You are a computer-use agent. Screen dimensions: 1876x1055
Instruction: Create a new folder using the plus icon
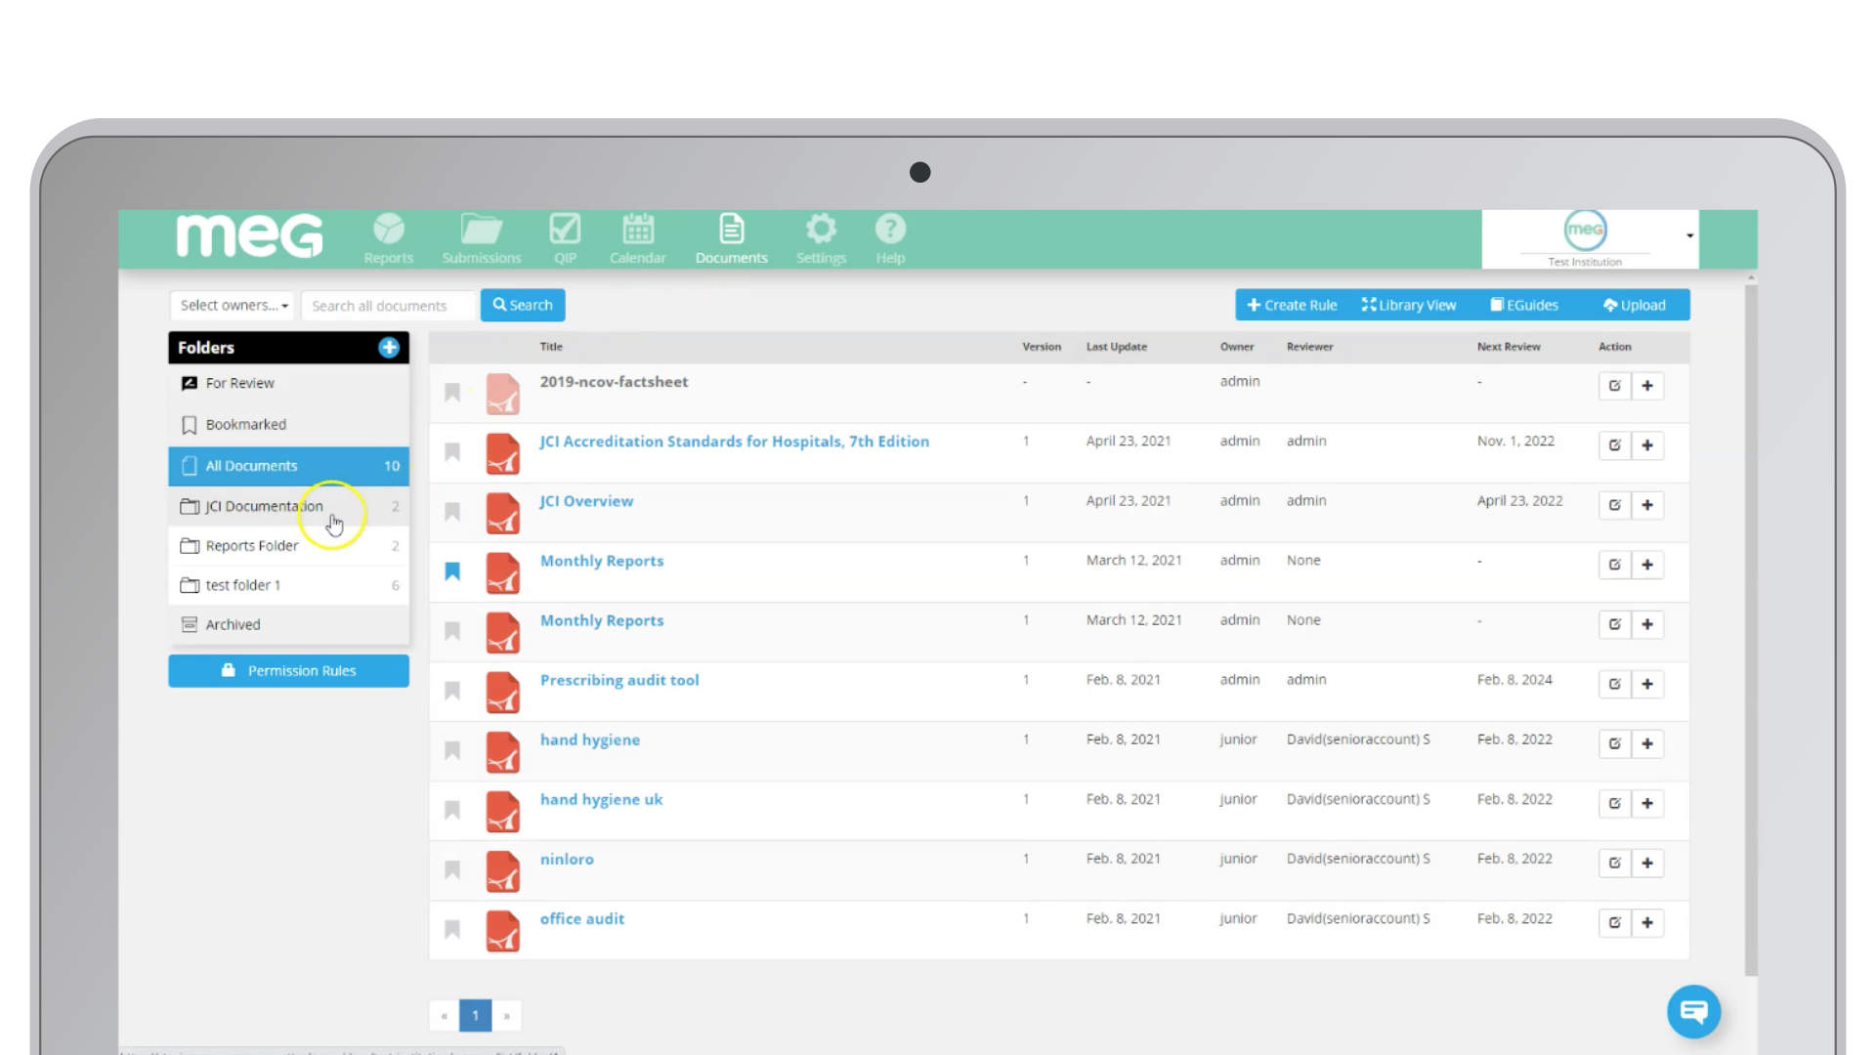(389, 347)
